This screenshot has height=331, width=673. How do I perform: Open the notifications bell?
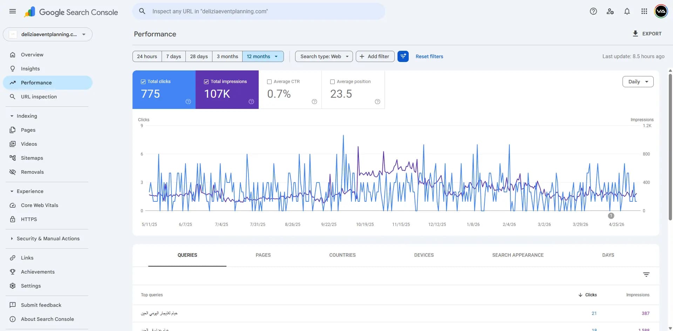(627, 11)
